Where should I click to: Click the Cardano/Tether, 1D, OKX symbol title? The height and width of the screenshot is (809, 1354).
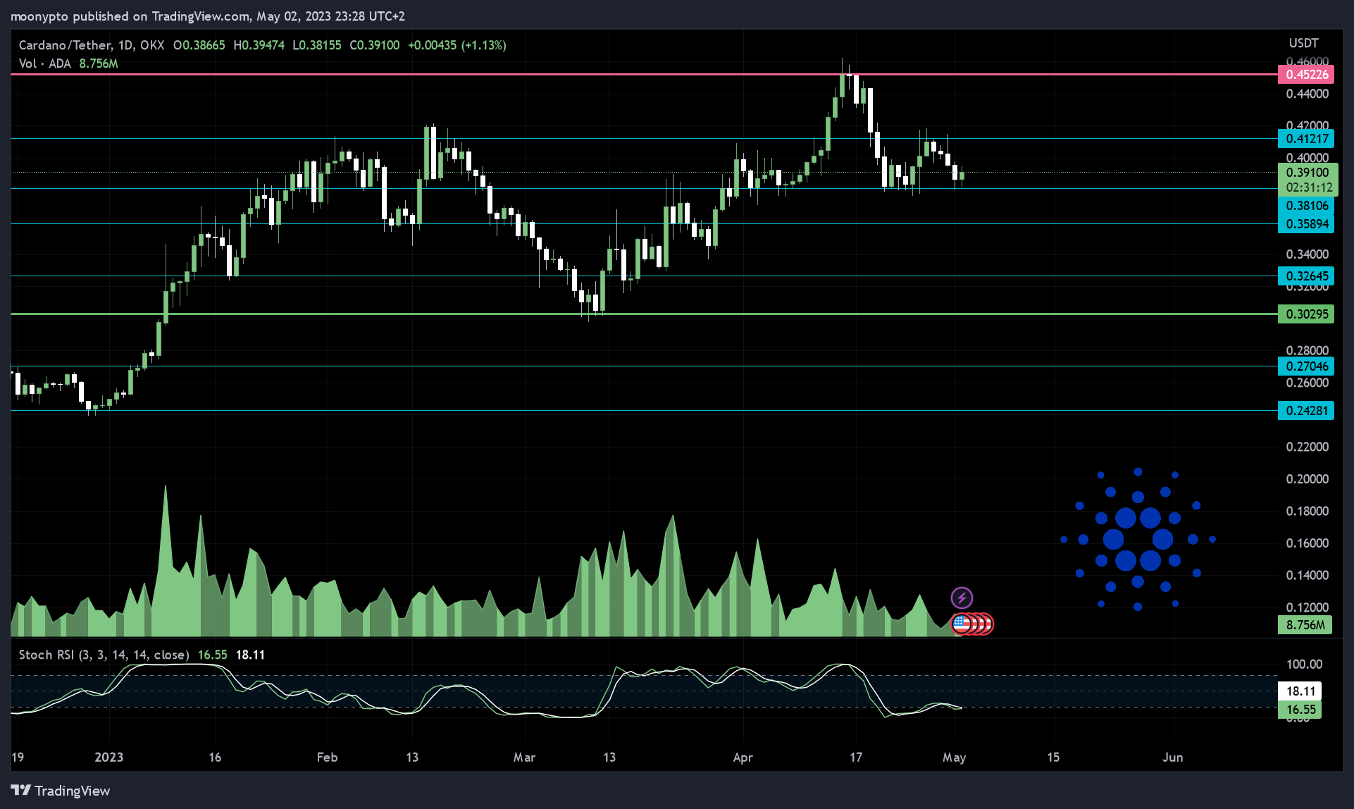(92, 45)
